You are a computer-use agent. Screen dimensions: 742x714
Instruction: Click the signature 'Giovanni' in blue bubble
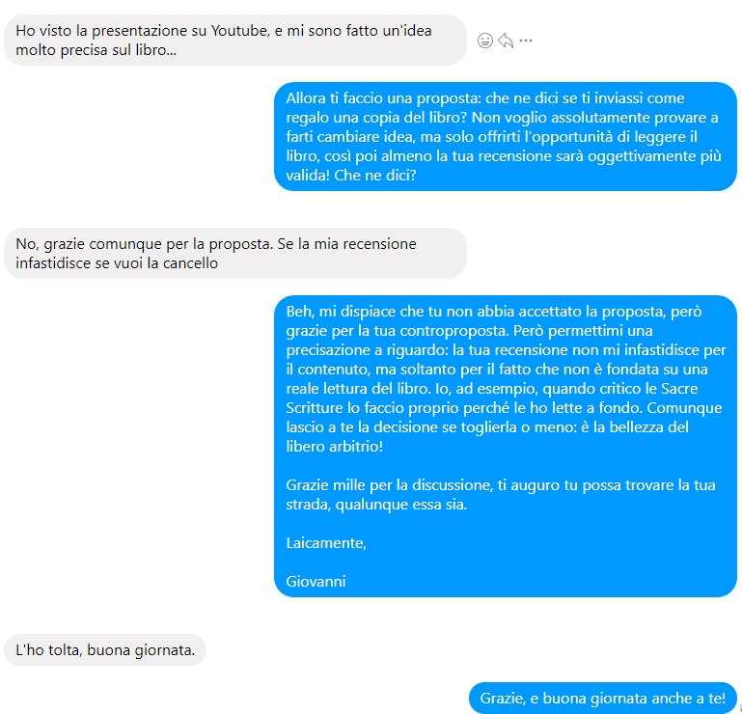click(x=316, y=581)
